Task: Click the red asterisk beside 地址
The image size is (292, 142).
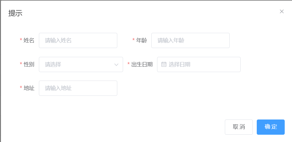Action: click(x=21, y=88)
